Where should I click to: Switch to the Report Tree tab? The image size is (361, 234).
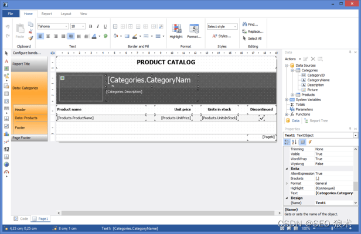(x=316, y=121)
